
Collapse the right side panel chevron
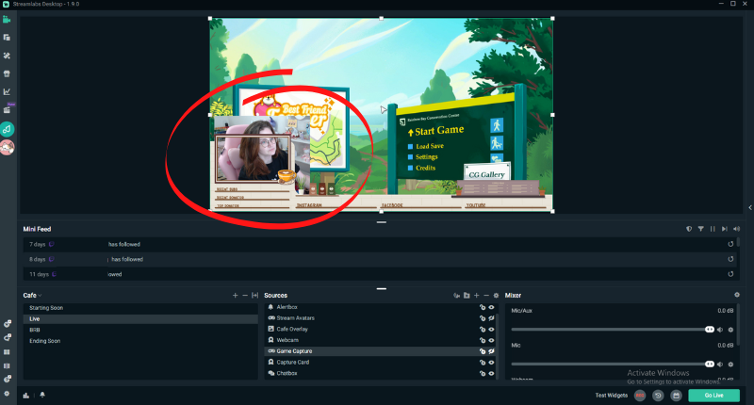coord(750,207)
